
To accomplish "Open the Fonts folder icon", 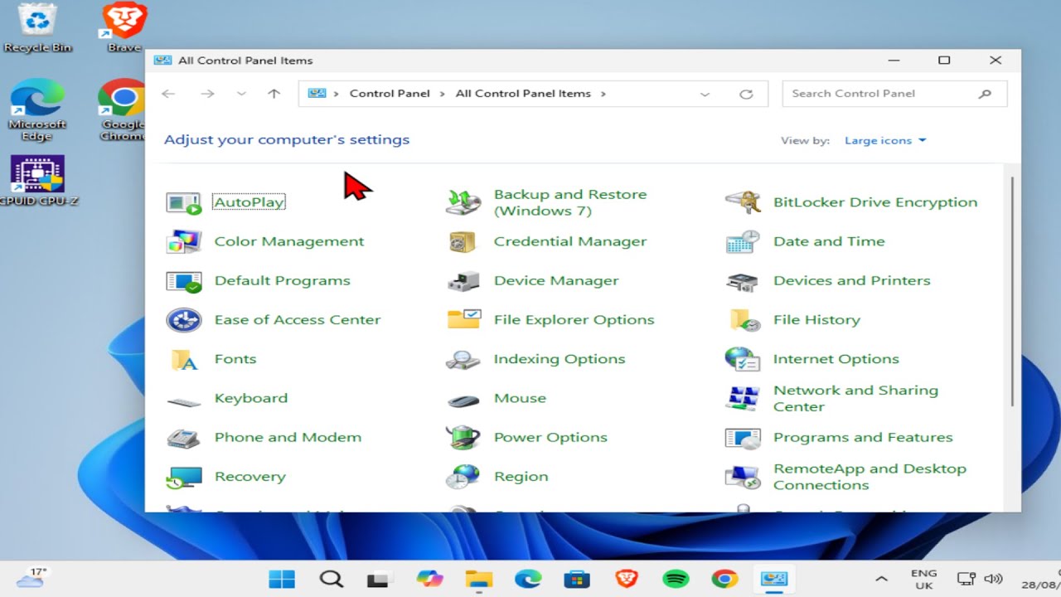I will pos(183,359).
